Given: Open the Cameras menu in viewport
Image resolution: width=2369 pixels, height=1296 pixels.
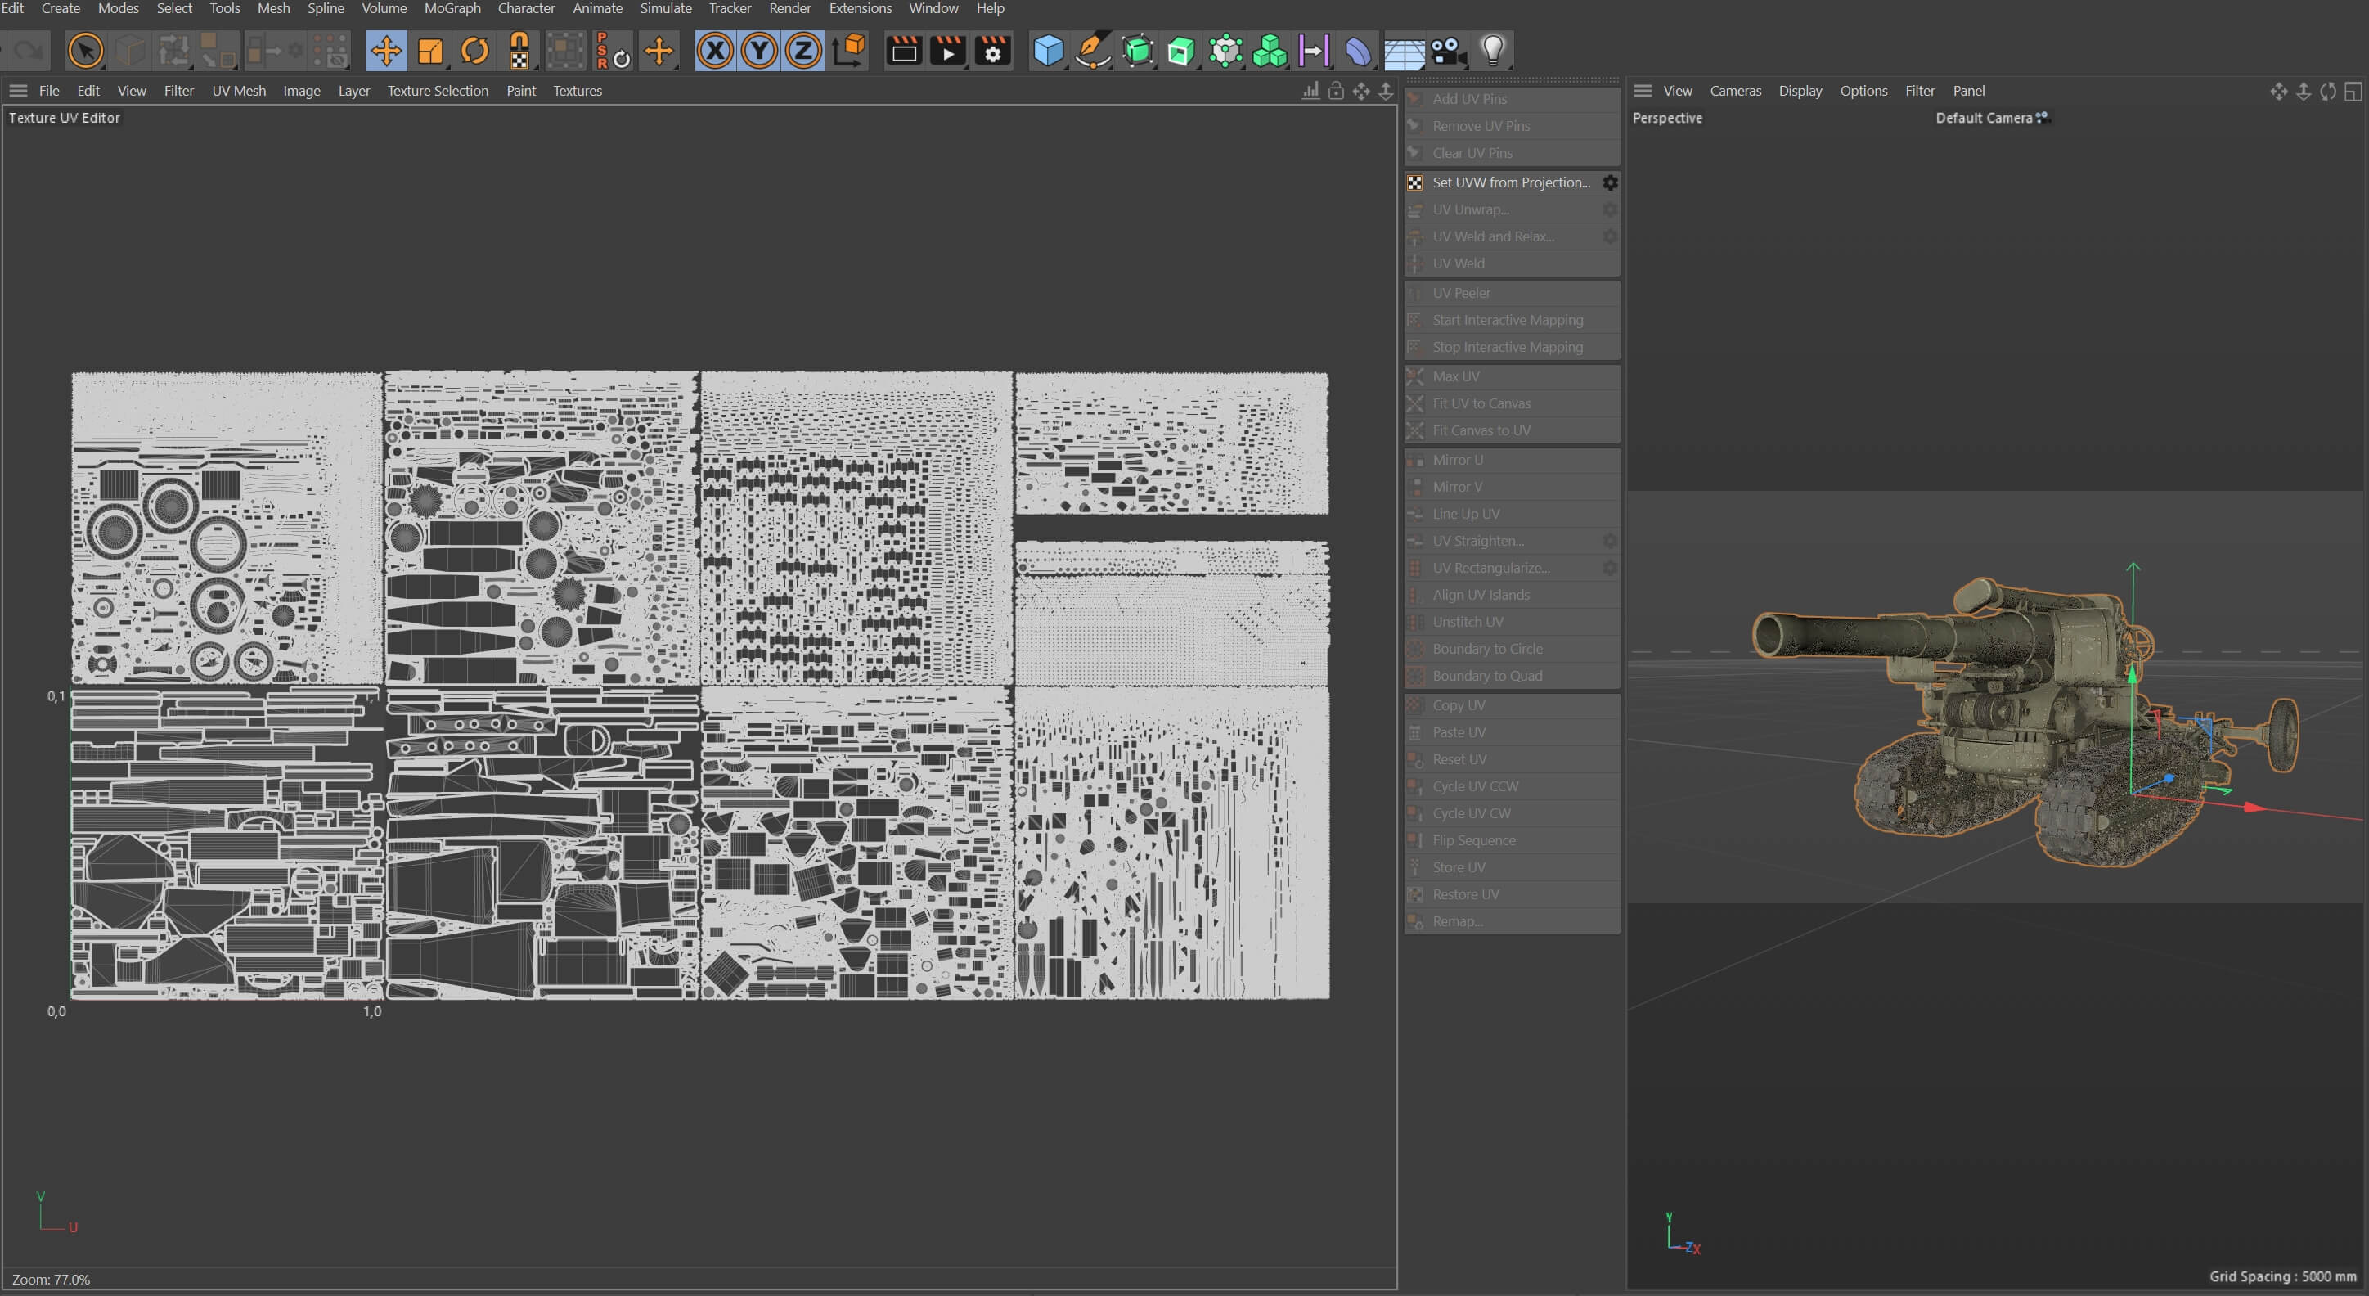Looking at the screenshot, I should 1734,91.
